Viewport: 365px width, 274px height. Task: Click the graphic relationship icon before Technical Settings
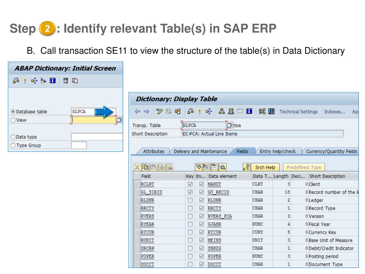(262, 111)
